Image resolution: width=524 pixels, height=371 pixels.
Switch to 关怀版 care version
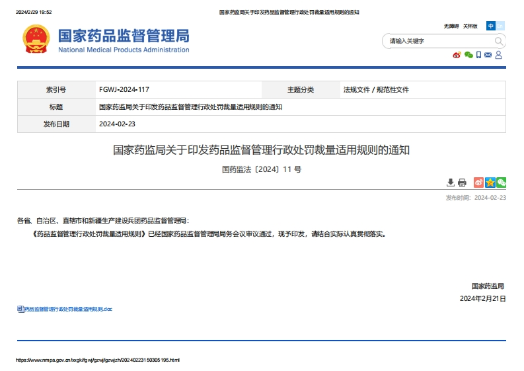470,26
